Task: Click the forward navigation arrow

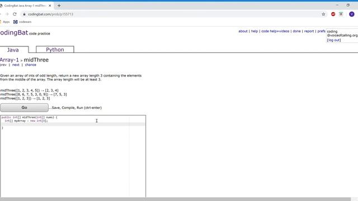Action: pyautogui.click(x=7, y=14)
